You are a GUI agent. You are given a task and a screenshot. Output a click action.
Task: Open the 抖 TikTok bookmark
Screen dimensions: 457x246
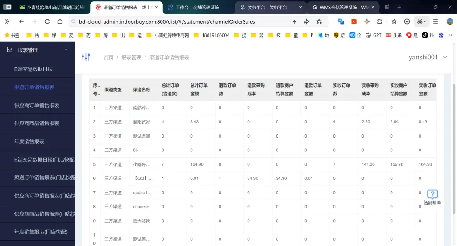[428, 35]
